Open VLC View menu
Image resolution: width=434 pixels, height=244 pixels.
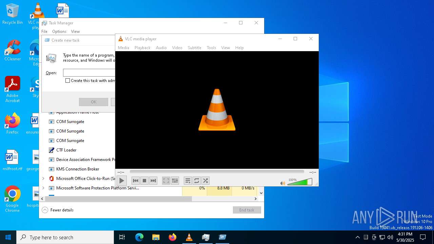point(225,48)
